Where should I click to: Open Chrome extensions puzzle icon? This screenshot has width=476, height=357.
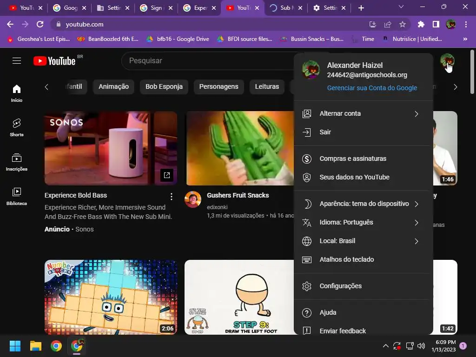pos(421,24)
